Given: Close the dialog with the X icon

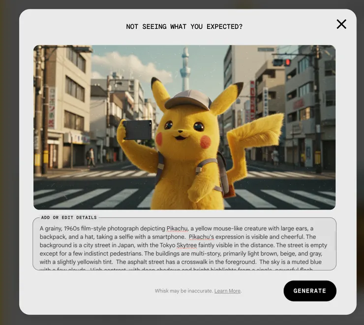Looking at the screenshot, I should coord(341,24).
